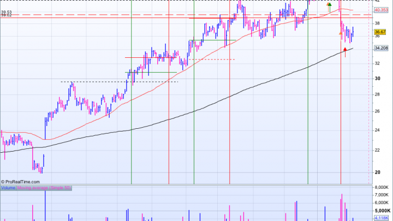Image resolution: width=393 pixels, height=221 pixels.
Task: Click the 7,000K volume axis label
Action: pyautogui.click(x=382, y=195)
